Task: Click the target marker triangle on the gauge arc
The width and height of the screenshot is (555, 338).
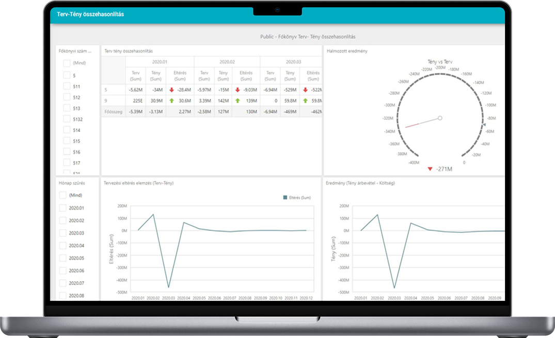Action: click(484, 125)
